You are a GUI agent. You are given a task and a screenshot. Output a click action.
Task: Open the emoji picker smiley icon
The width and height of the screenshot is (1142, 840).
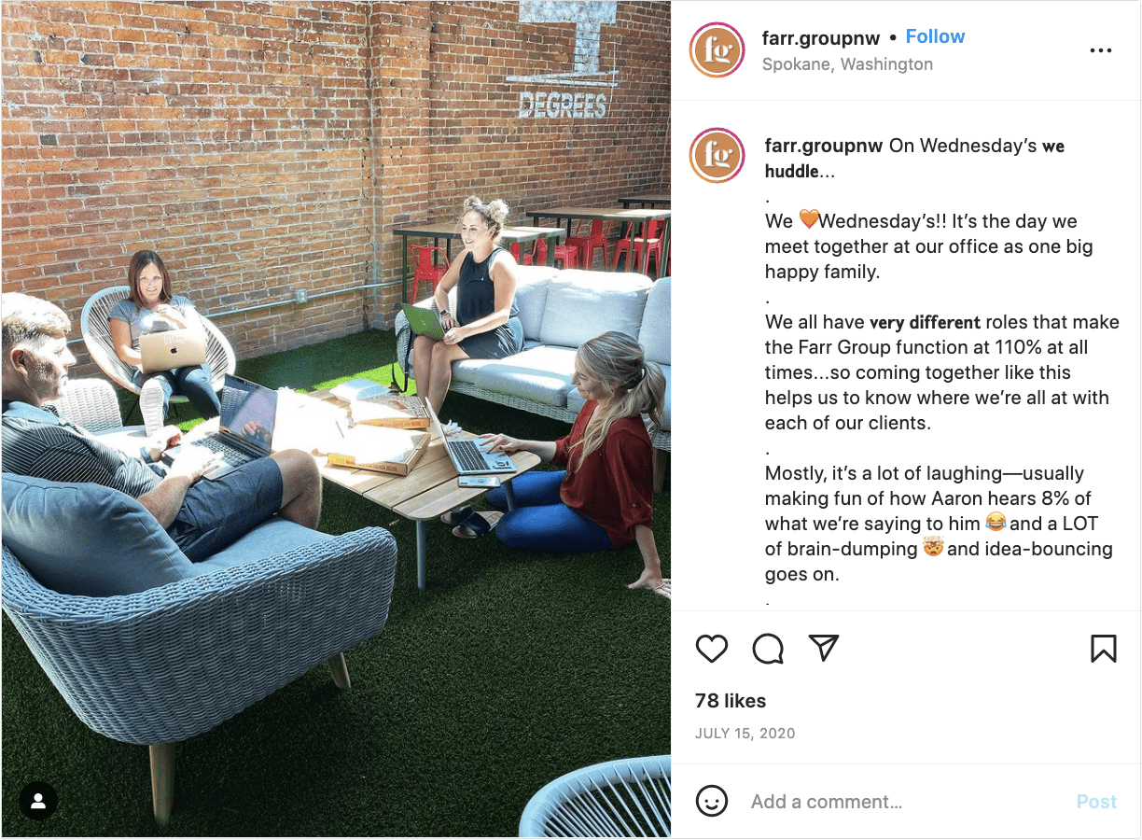[x=712, y=801]
